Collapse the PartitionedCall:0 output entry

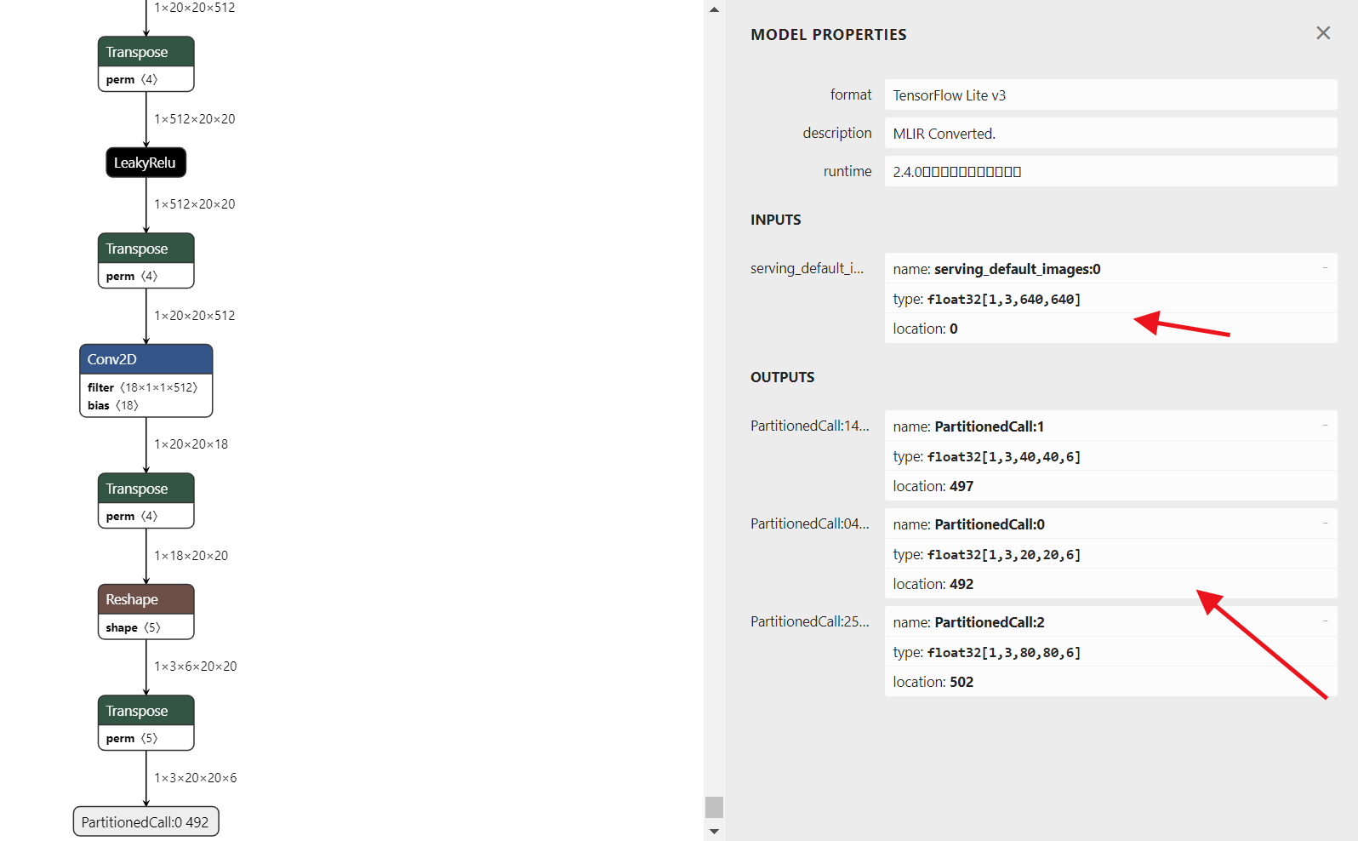tap(1325, 523)
